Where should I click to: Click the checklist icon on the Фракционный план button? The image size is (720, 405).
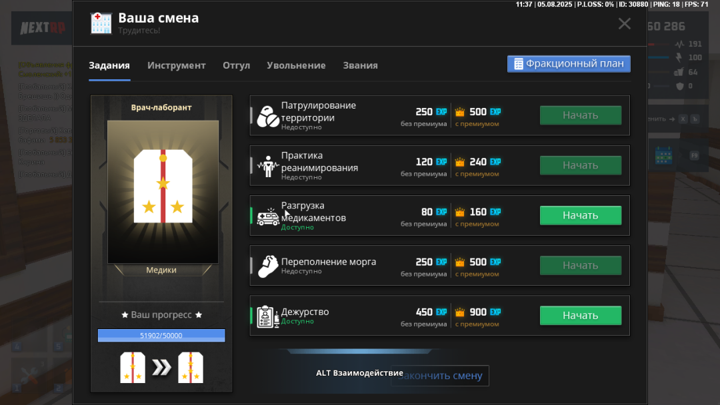(519, 64)
